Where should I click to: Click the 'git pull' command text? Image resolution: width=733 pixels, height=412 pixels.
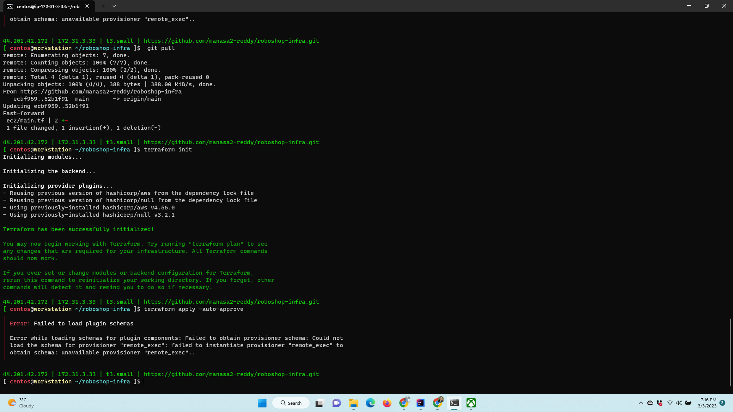tap(161, 48)
